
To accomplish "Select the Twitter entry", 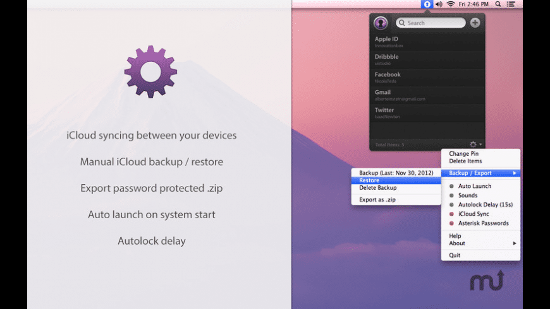I will [427, 113].
